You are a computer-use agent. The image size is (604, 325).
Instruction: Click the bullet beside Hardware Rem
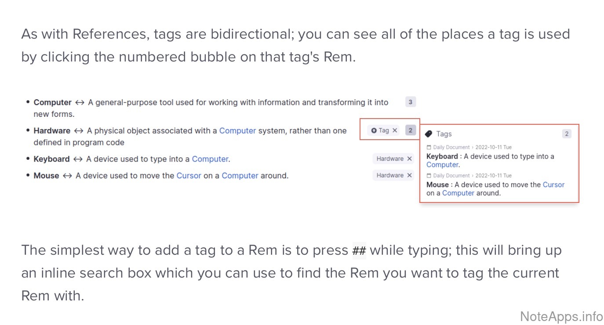coord(28,130)
